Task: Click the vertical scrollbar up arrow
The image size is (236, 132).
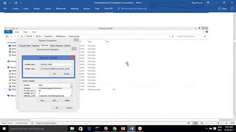Action: pyautogui.click(x=235, y=14)
